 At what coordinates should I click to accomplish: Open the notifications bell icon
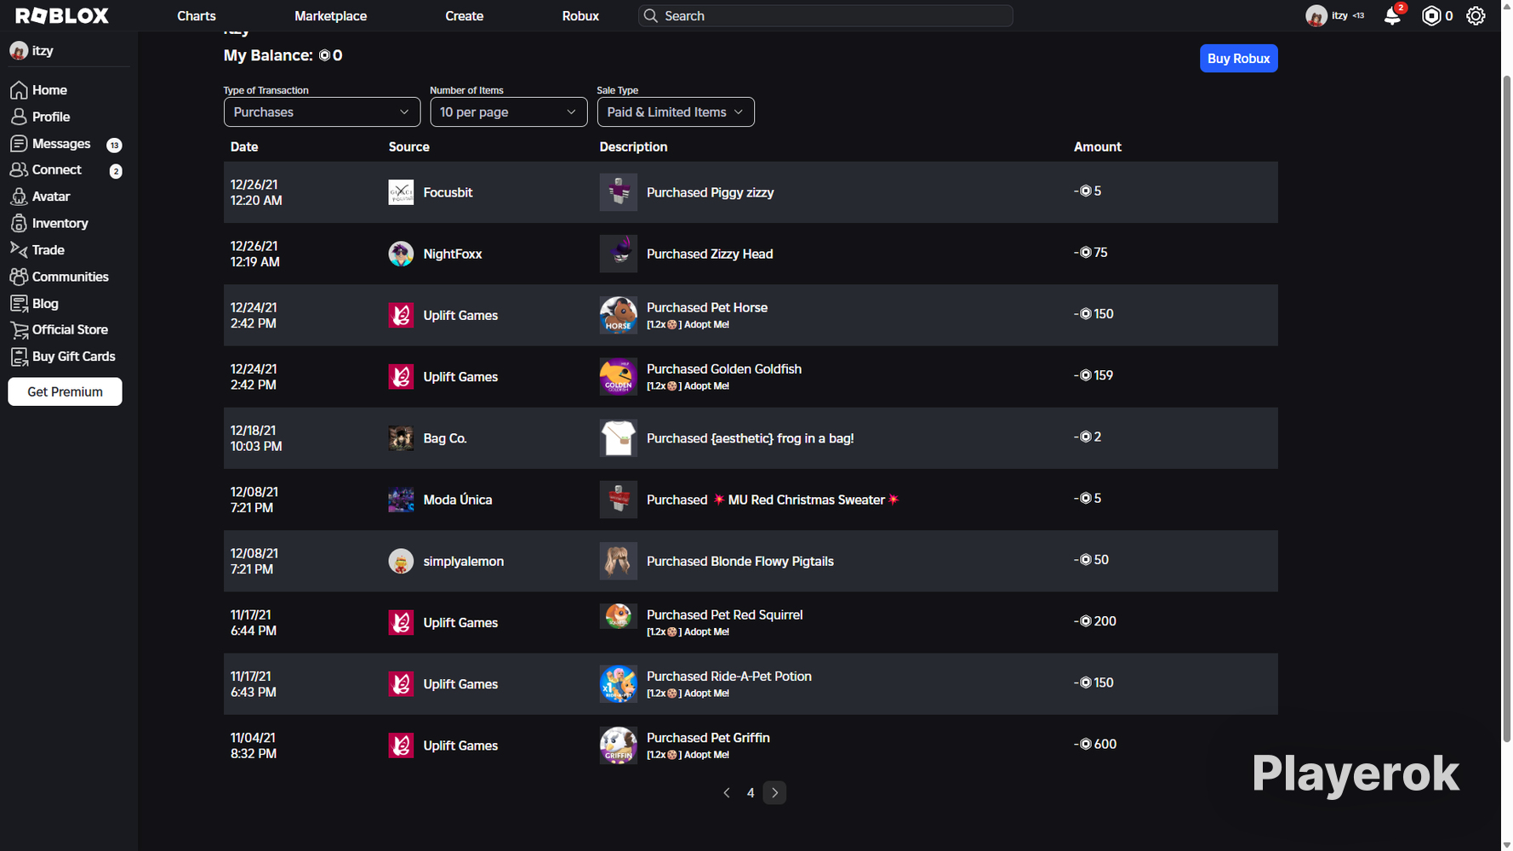[x=1392, y=16]
